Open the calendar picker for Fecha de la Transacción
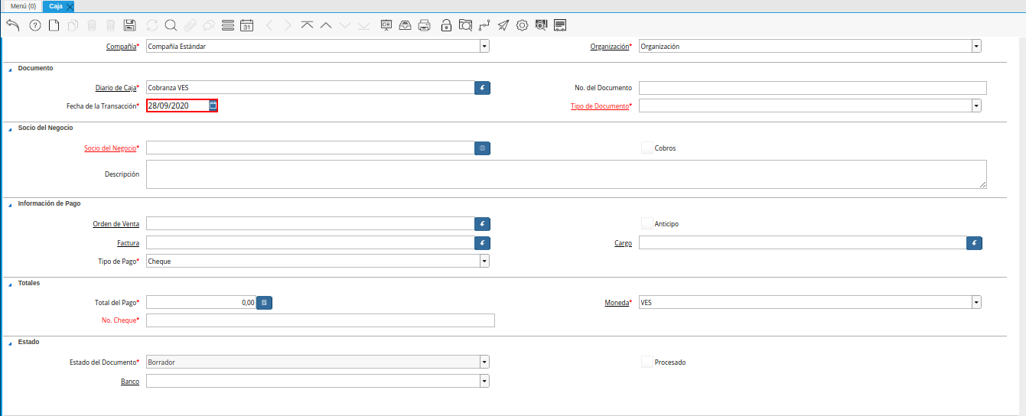Screen dimensions: 1026x416 213,106
